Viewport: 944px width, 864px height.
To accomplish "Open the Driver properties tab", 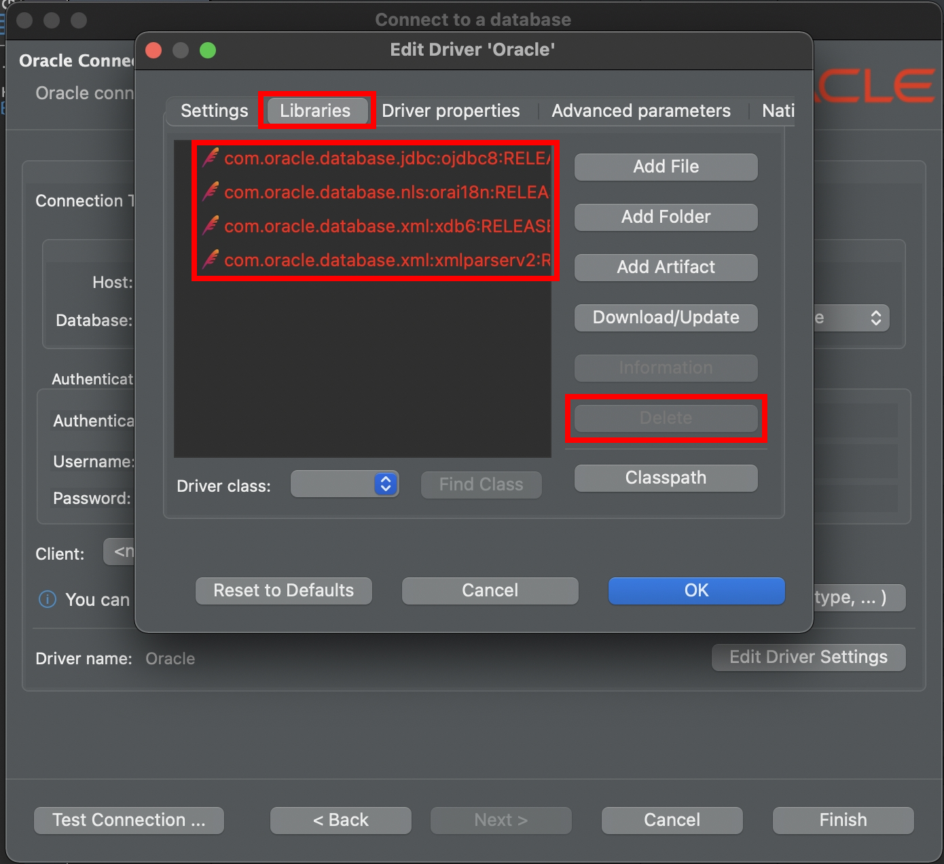I will tap(451, 111).
